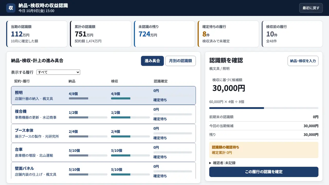This screenshot has height=185, width=329.
Task: Click the 30,000円 candidate amount value
Action: coord(229,88)
